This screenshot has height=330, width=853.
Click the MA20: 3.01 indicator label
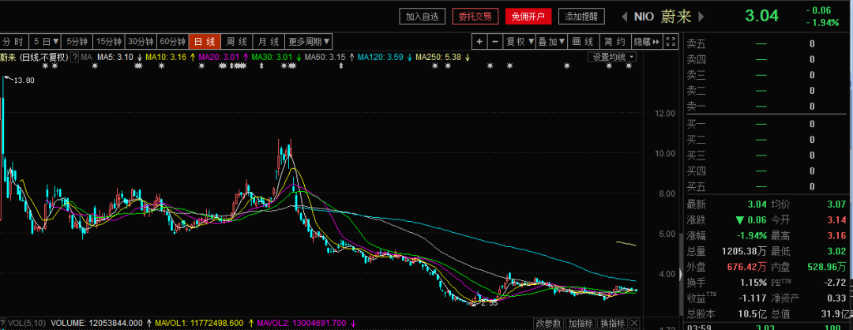pos(220,57)
